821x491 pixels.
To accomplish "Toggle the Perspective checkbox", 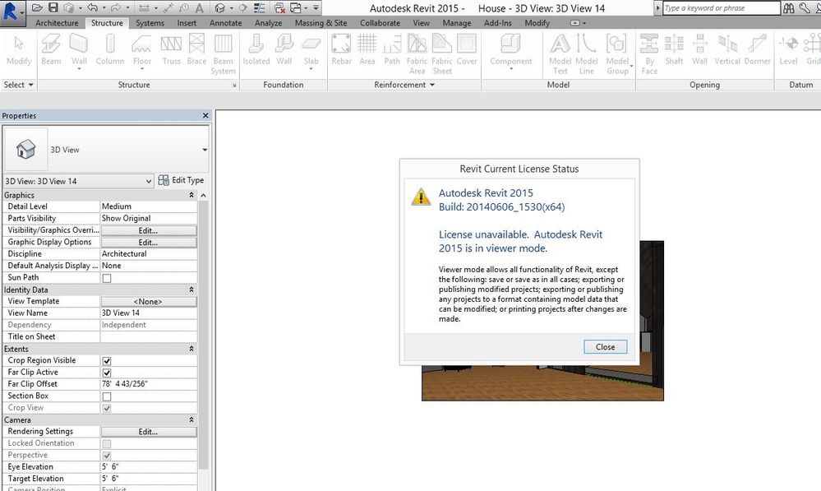I will coord(107,456).
